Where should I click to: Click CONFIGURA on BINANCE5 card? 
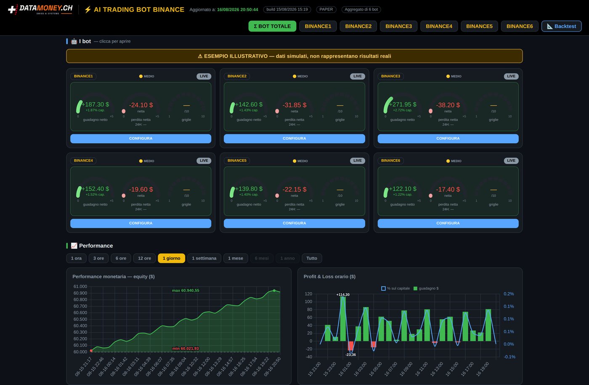pos(294,223)
